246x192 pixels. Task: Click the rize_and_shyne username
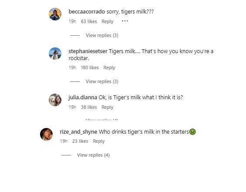(79, 132)
